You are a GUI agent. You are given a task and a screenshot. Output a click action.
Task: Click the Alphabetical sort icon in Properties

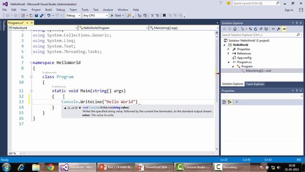[x=230, y=102]
